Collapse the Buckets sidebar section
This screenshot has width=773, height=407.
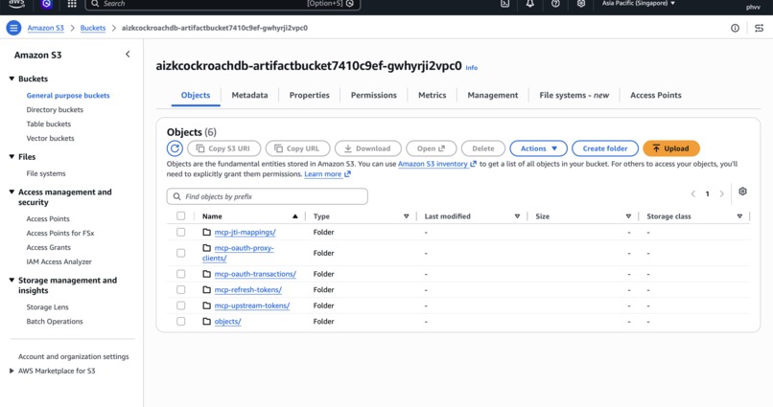[x=12, y=79]
